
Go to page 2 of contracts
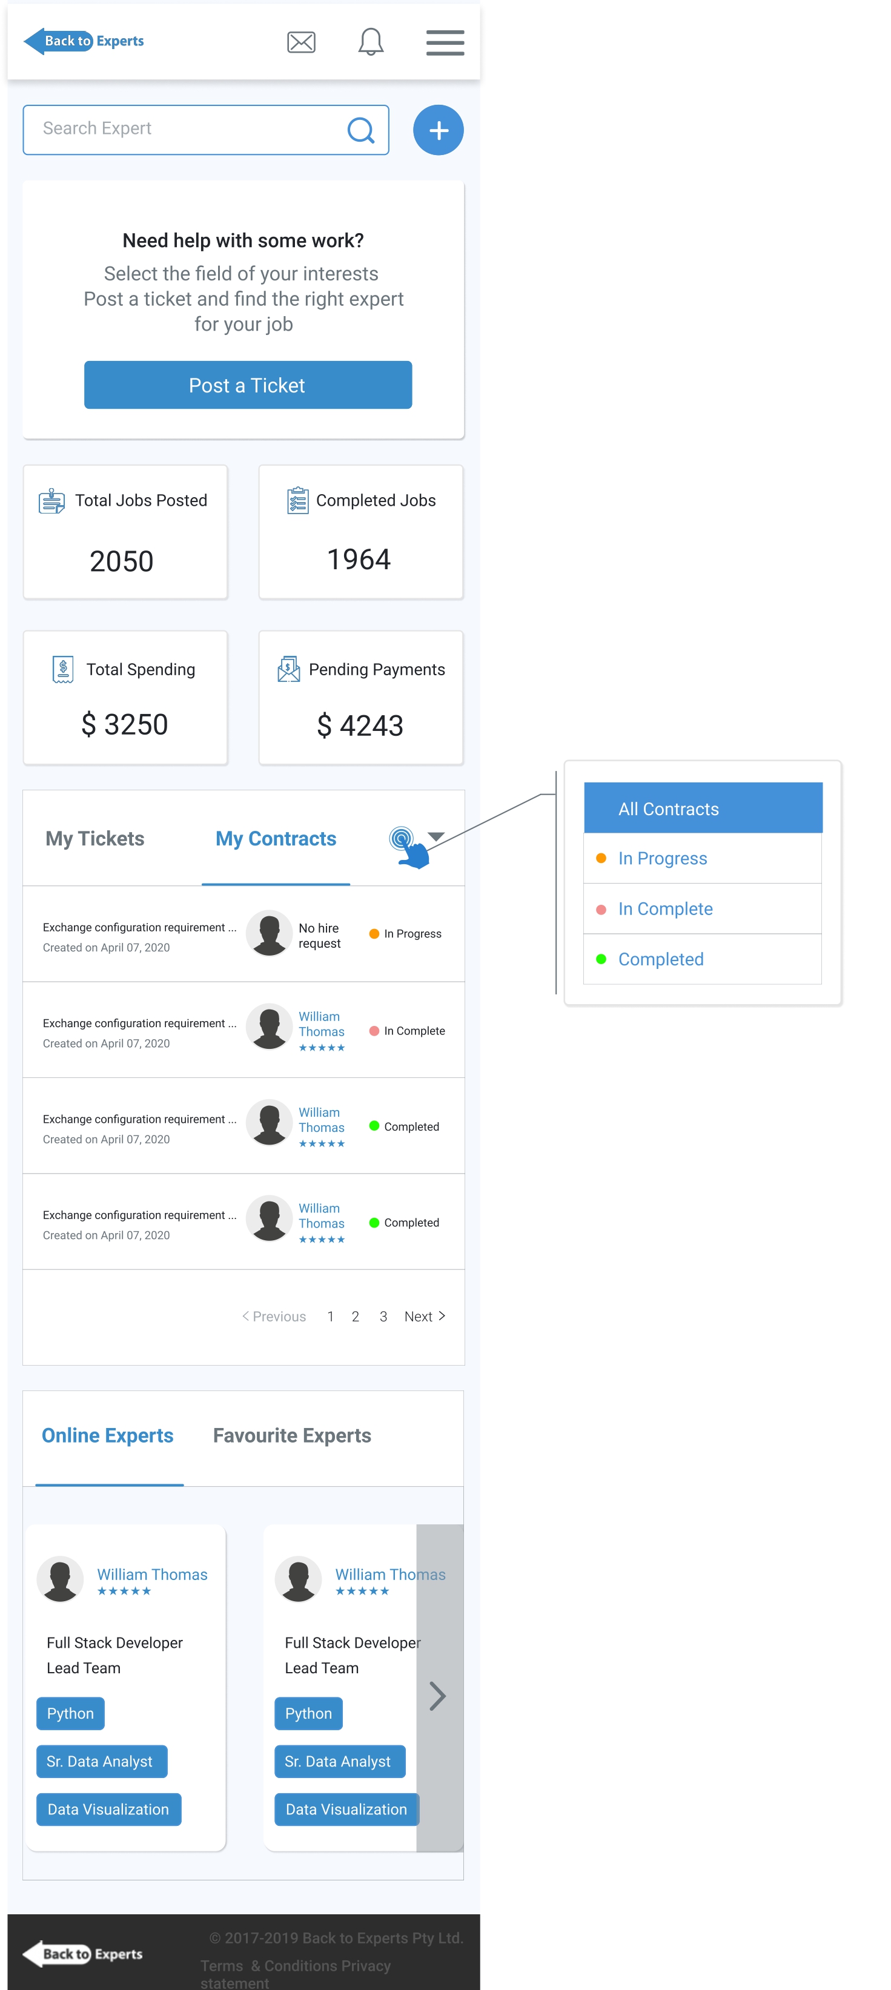pos(355,1317)
